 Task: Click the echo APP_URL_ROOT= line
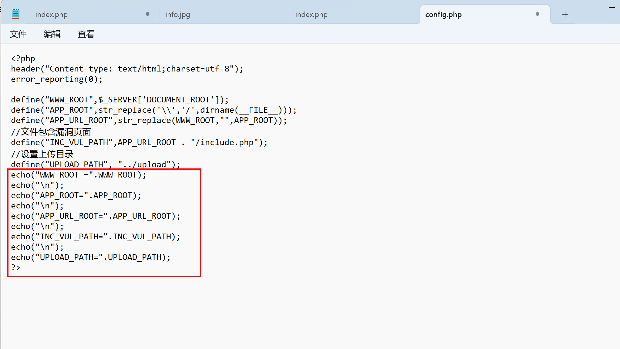pyautogui.click(x=96, y=216)
